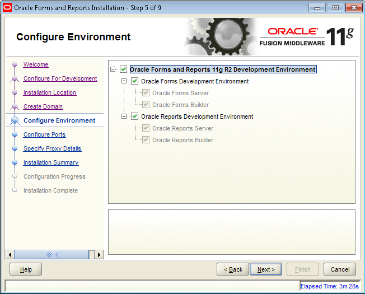365x294 pixels.
Task: Proceed with the Next button
Action: 266,269
